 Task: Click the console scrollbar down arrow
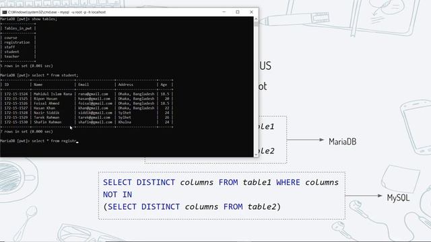coord(256,155)
